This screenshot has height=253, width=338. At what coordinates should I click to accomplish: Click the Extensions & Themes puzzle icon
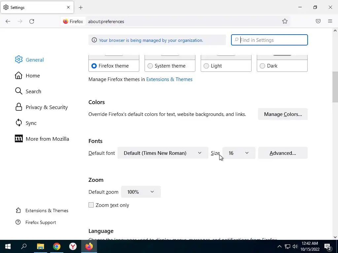(x=18, y=211)
